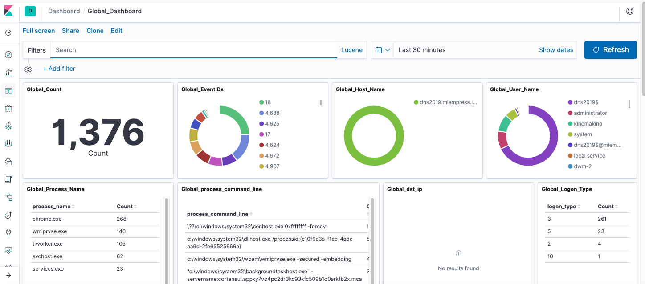Click the Add filter link
The height and width of the screenshot is (284, 645).
point(59,69)
